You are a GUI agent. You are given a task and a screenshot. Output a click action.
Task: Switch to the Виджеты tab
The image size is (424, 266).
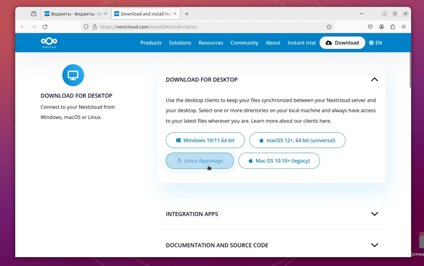(76, 14)
